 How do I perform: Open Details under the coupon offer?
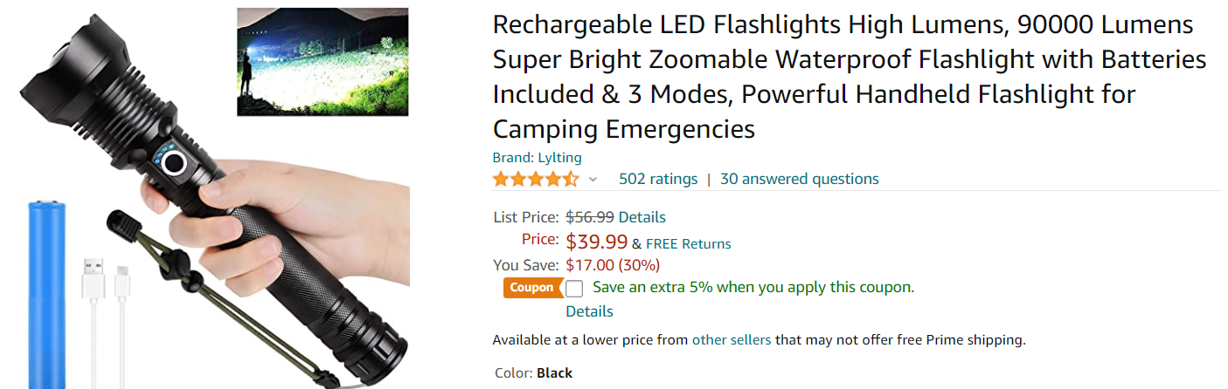click(x=589, y=311)
